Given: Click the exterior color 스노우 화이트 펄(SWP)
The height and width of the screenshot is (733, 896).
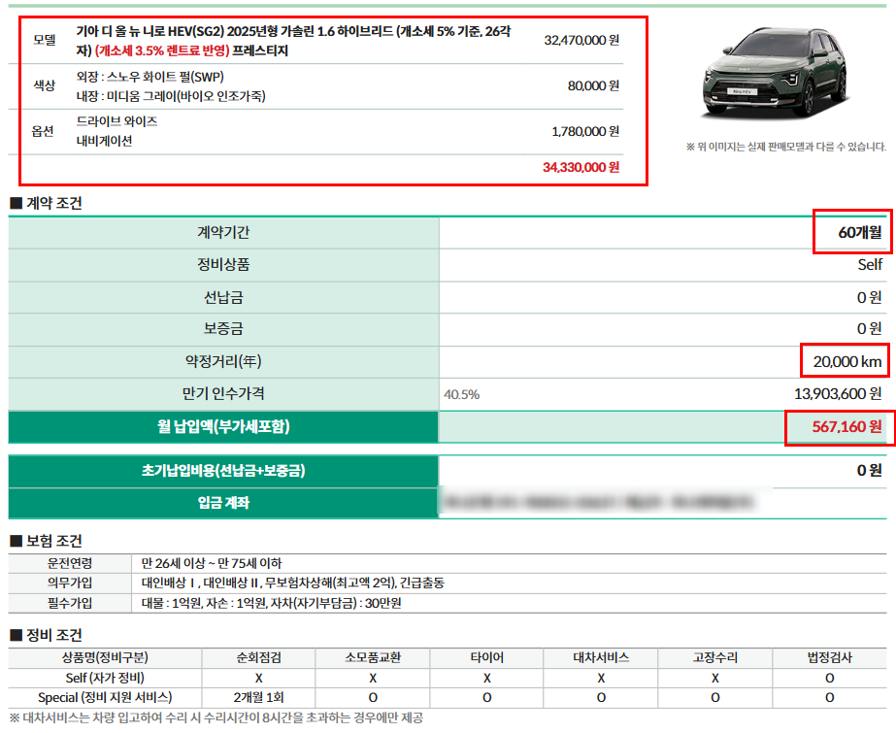Looking at the screenshot, I should point(166,77).
